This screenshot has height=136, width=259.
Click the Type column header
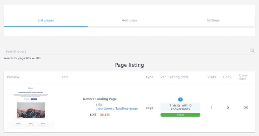(149, 77)
